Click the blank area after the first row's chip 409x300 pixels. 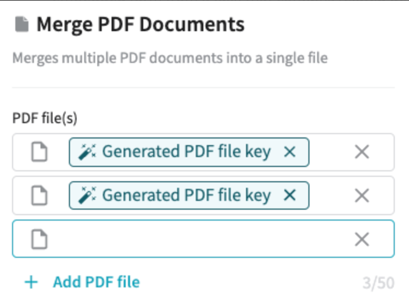pos(331,152)
